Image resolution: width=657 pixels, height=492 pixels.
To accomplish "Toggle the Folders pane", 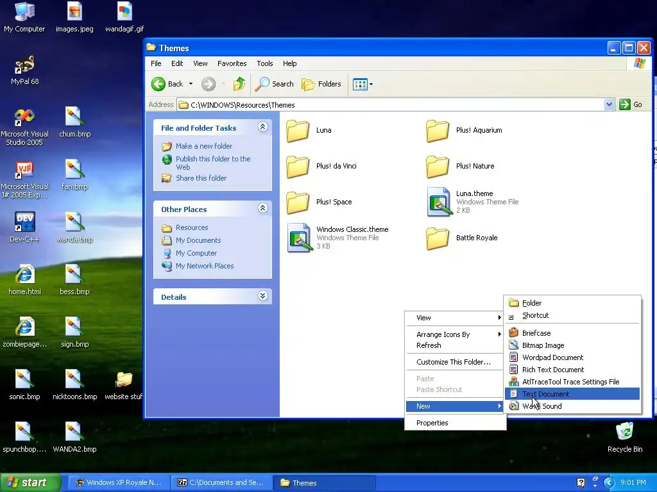I will click(321, 84).
